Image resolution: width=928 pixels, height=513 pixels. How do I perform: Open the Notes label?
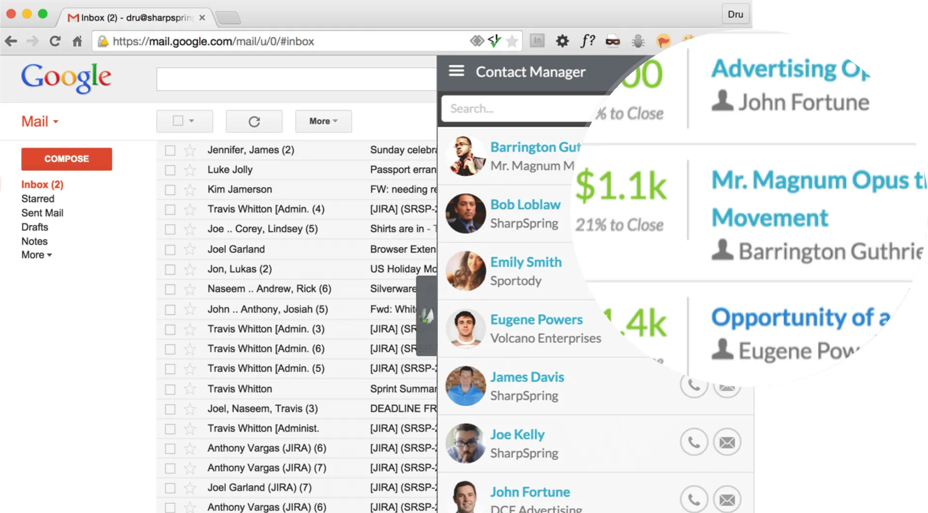(x=34, y=241)
